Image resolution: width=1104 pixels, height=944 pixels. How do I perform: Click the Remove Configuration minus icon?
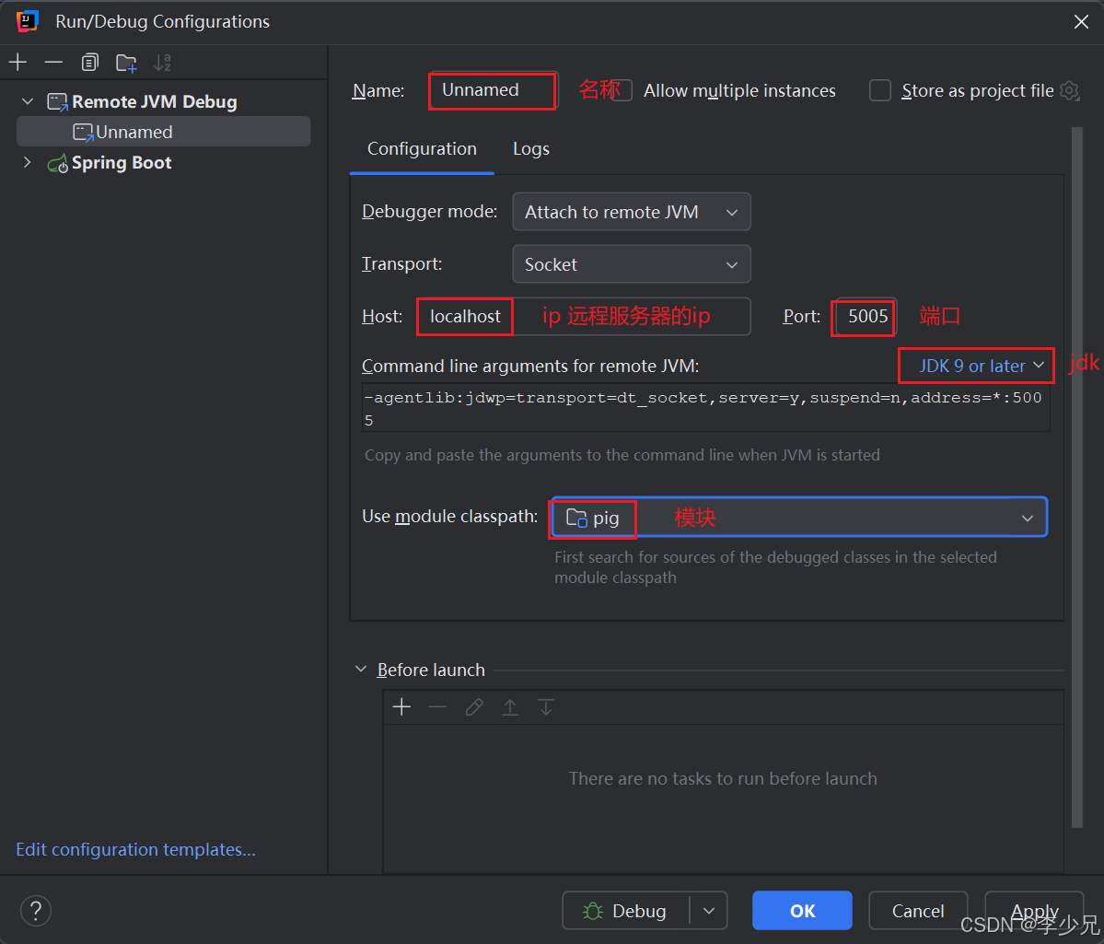tap(53, 63)
